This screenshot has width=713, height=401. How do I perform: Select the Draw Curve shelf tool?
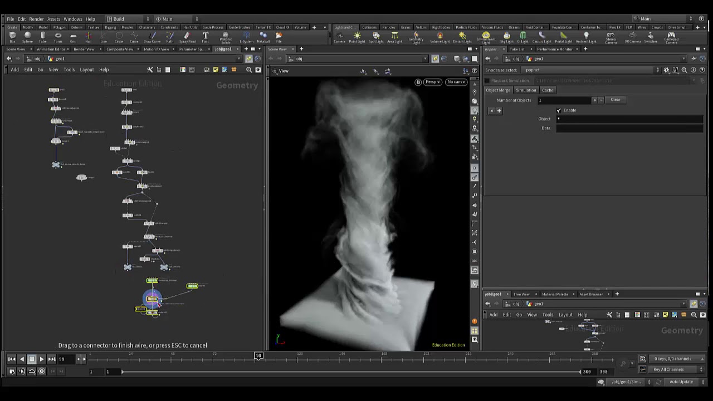(152, 37)
